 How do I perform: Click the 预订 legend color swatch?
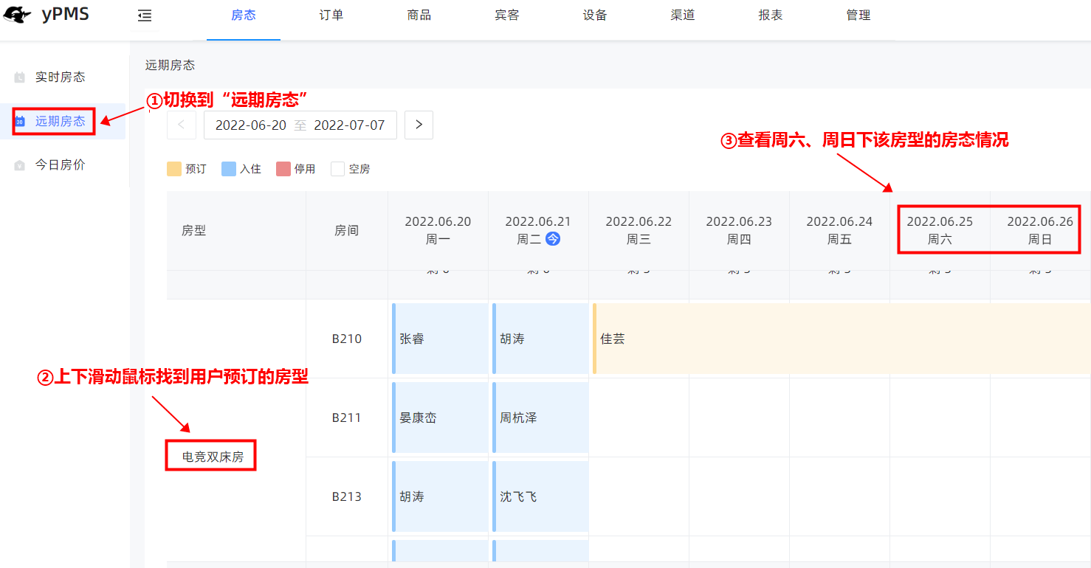[174, 169]
